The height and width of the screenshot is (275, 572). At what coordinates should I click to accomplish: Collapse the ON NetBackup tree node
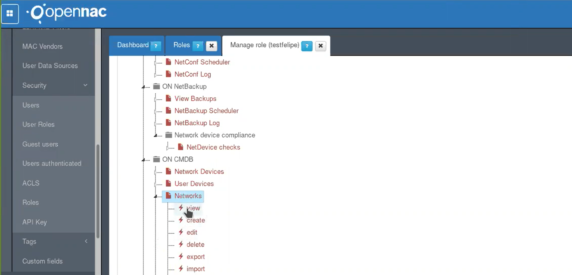click(143, 87)
